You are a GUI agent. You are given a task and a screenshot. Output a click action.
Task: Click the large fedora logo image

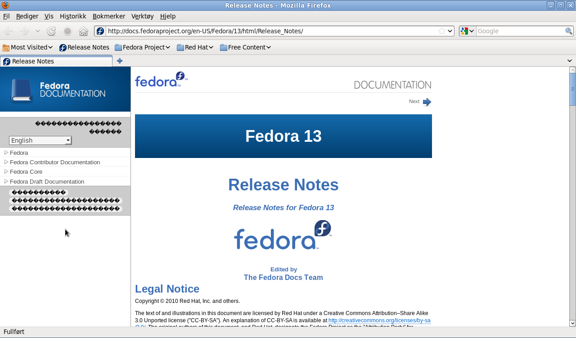(x=283, y=235)
